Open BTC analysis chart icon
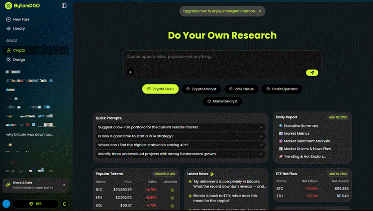Viewport: 373px width, 211px height. 172,190
